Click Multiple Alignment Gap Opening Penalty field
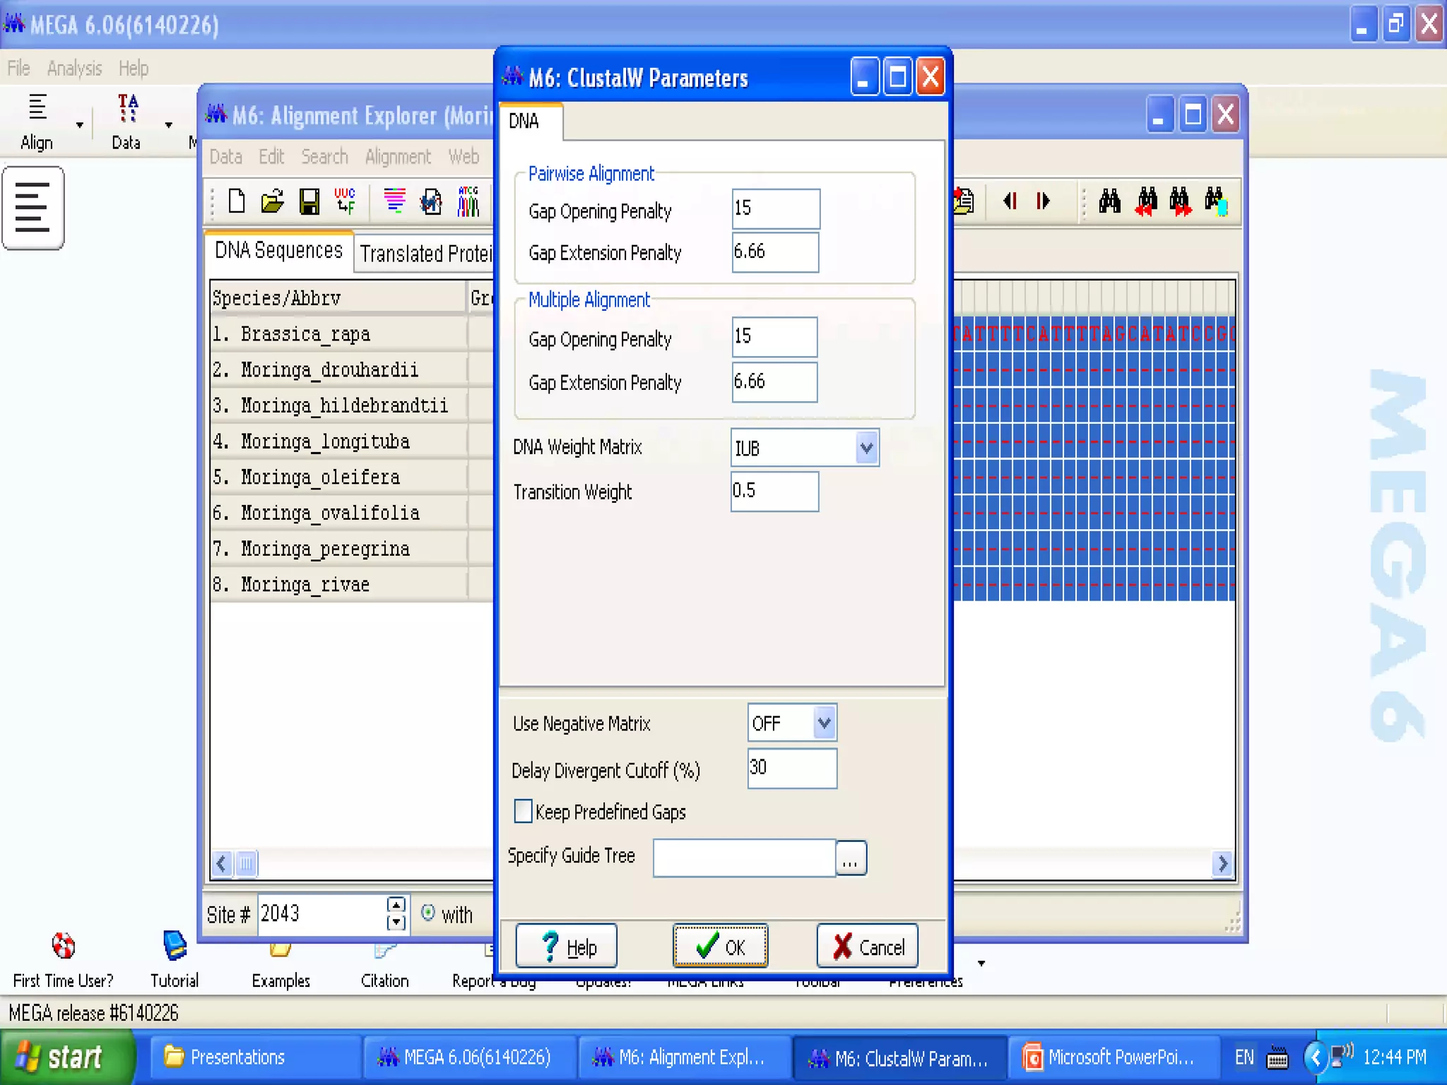 (774, 337)
